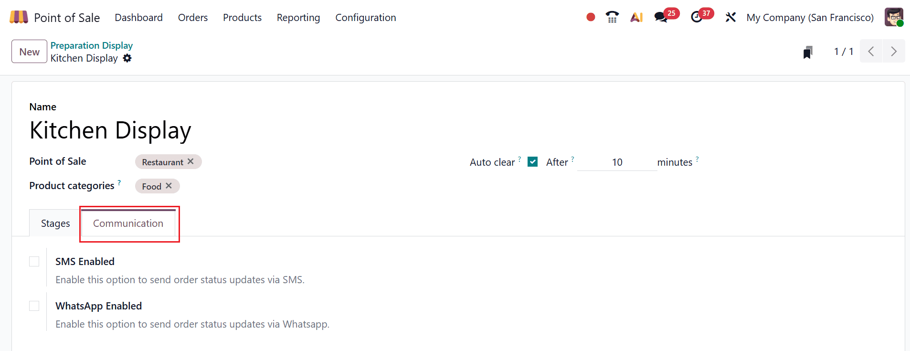This screenshot has height=351, width=910.
Task: Open activities clock with 37 badge
Action: point(701,16)
